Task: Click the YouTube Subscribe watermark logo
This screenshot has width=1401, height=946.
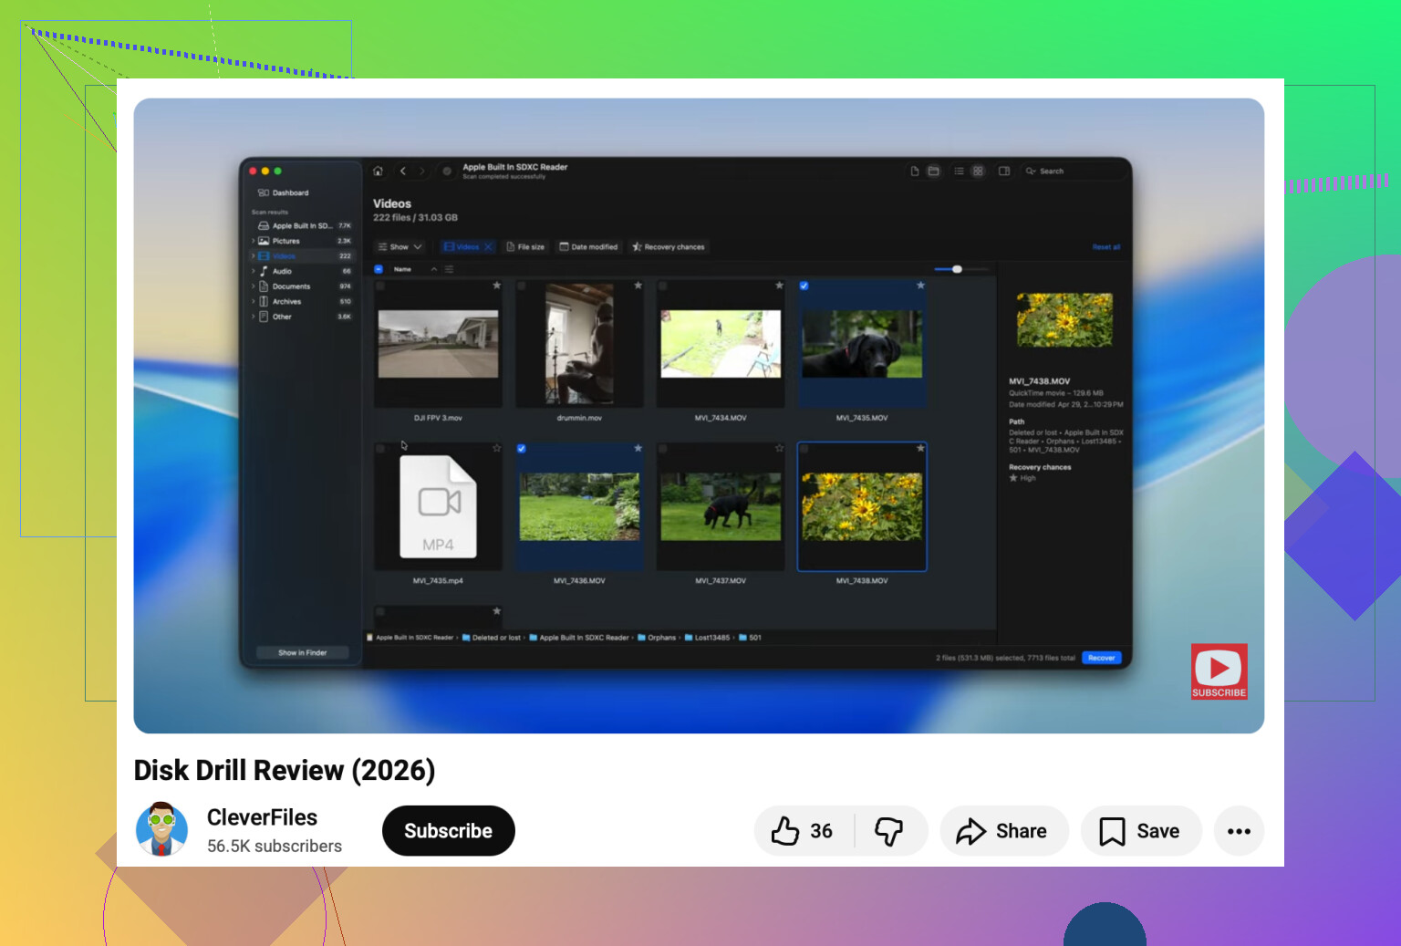Action: [x=1219, y=671]
